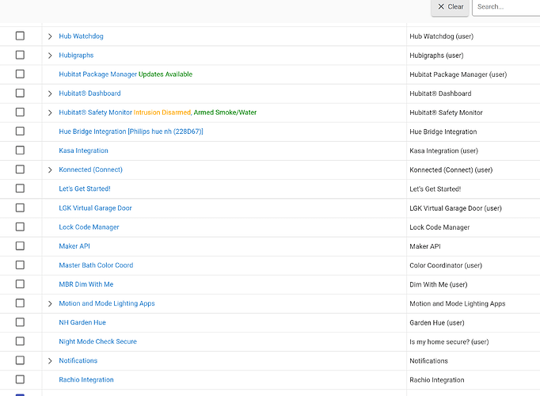Check the LGK Virtual Garage Door checkbox

[20, 208]
